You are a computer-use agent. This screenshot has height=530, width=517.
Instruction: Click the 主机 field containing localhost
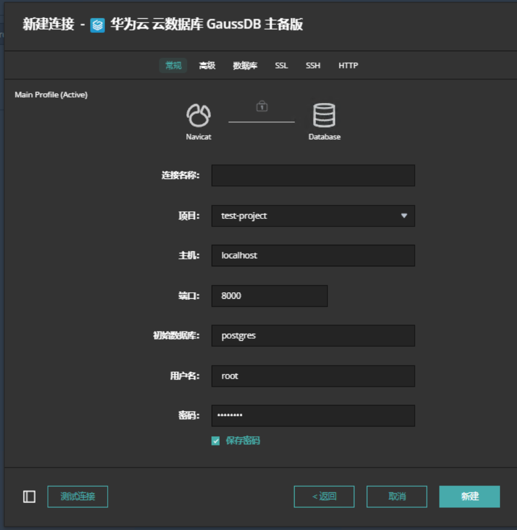tap(313, 256)
